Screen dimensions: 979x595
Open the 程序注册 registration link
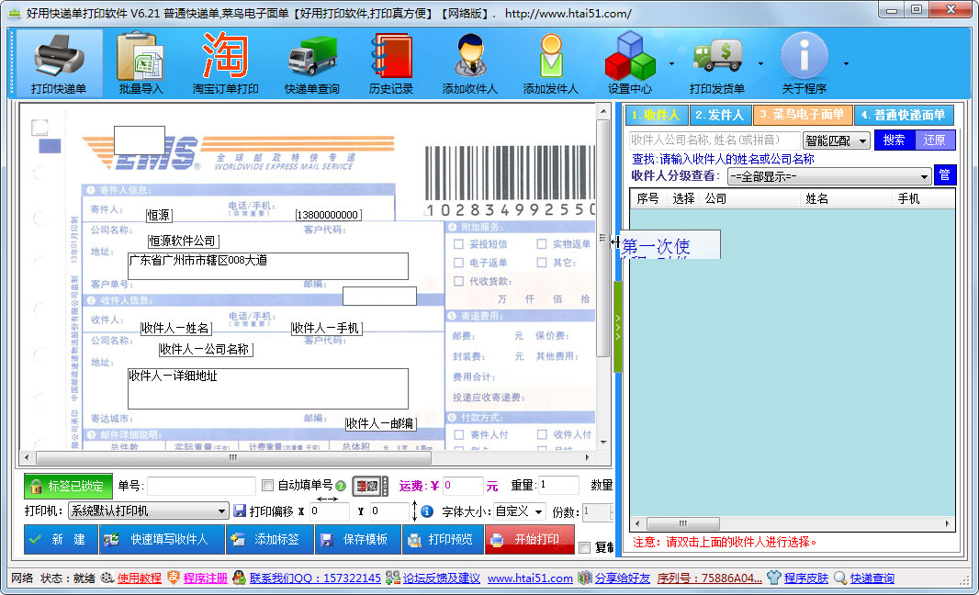pos(206,578)
